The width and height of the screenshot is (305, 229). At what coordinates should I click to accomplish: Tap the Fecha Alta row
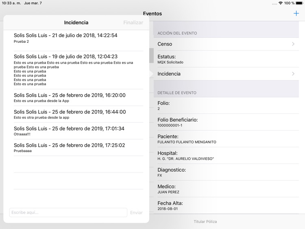coord(228,205)
